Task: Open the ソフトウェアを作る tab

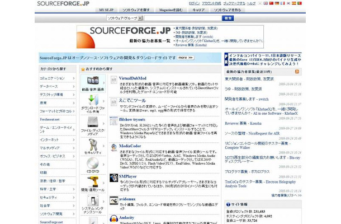Action: (x=228, y=10)
